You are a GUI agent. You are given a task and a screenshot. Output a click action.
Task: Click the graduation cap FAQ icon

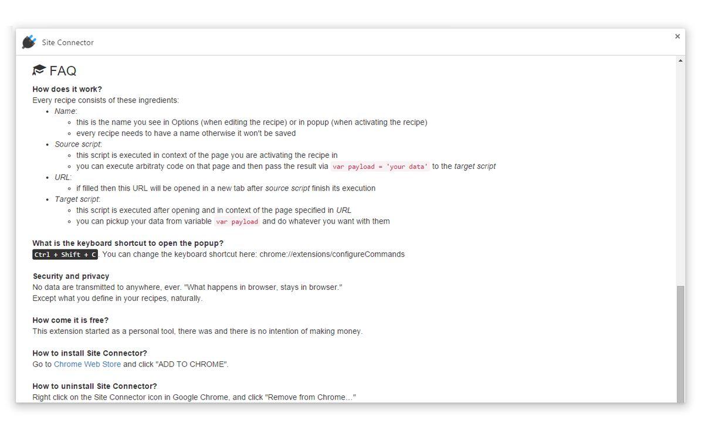tap(39, 70)
